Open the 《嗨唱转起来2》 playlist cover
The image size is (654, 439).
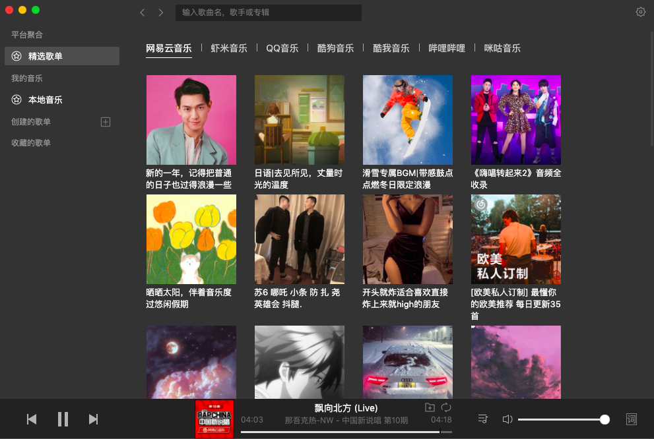(516, 120)
